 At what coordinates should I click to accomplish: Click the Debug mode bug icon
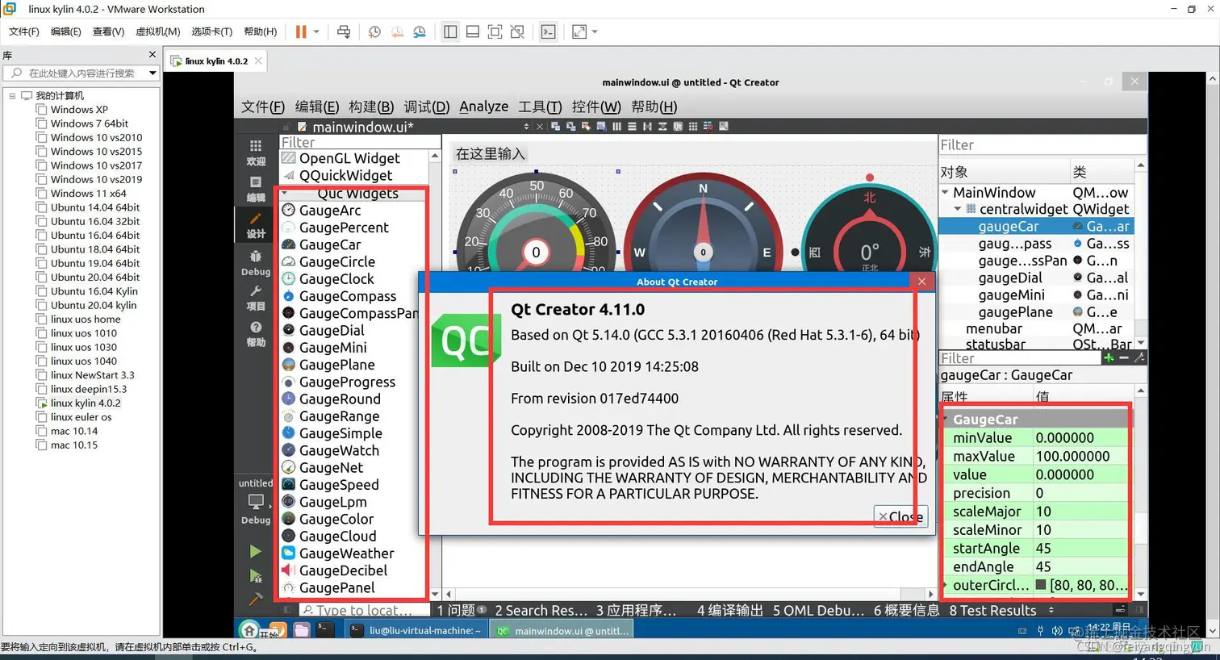(x=256, y=262)
